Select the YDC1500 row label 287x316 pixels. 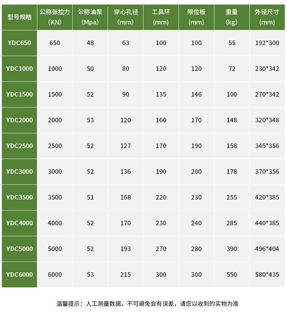click(20, 94)
